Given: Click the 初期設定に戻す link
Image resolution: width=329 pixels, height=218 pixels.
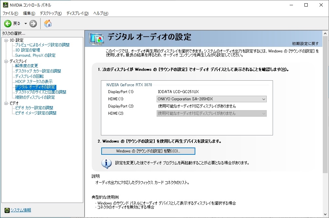Looking at the screenshot, I should coord(305,44).
